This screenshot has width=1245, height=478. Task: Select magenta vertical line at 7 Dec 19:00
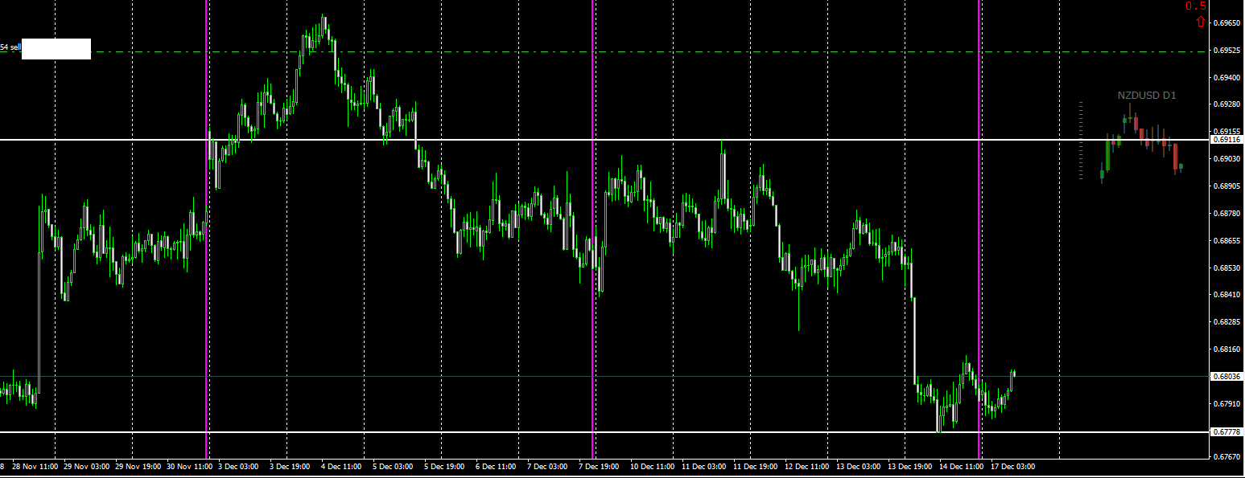click(x=593, y=229)
